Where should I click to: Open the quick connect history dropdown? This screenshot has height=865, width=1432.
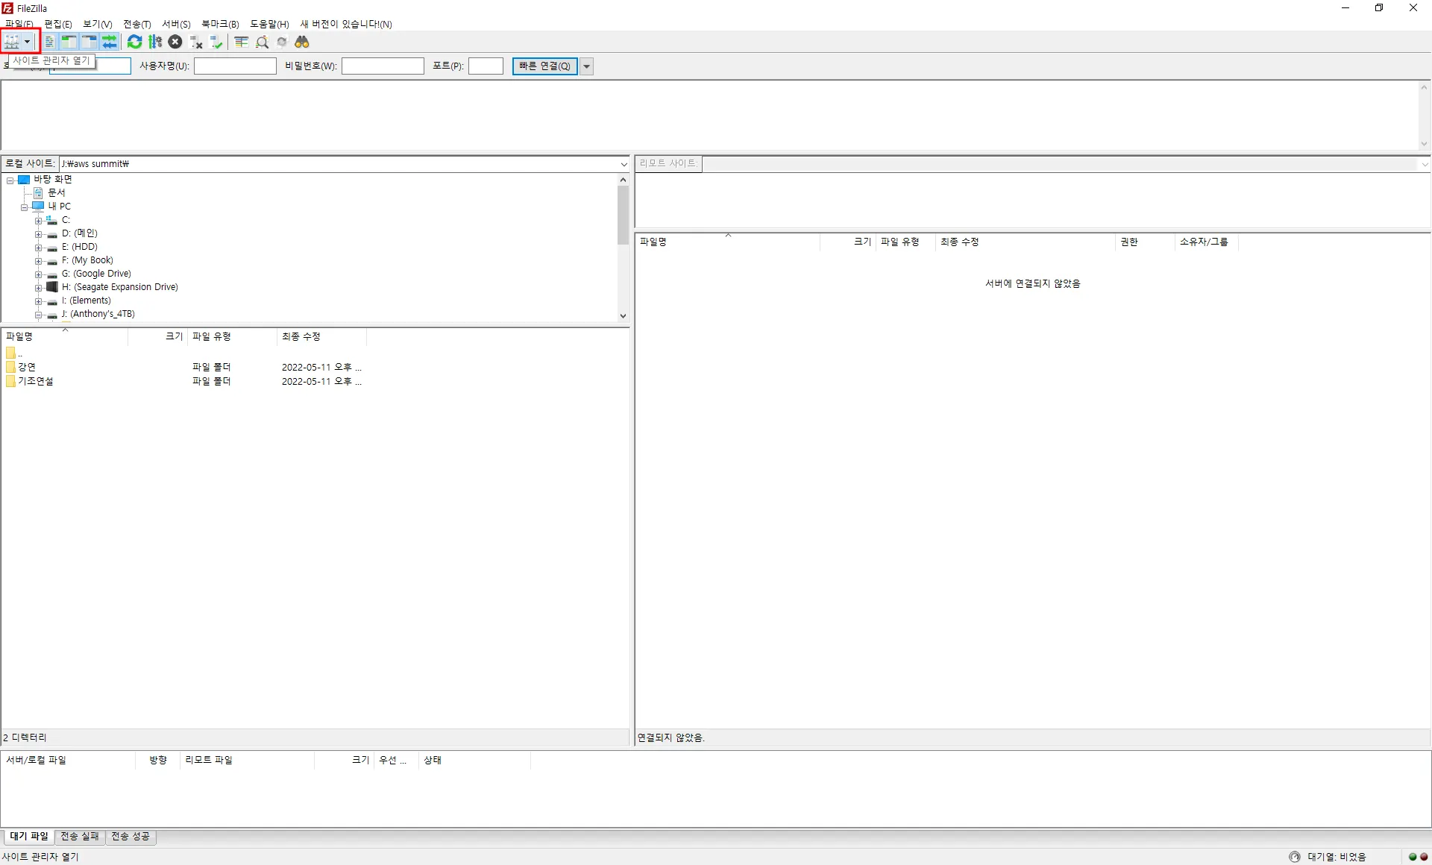tap(587, 66)
